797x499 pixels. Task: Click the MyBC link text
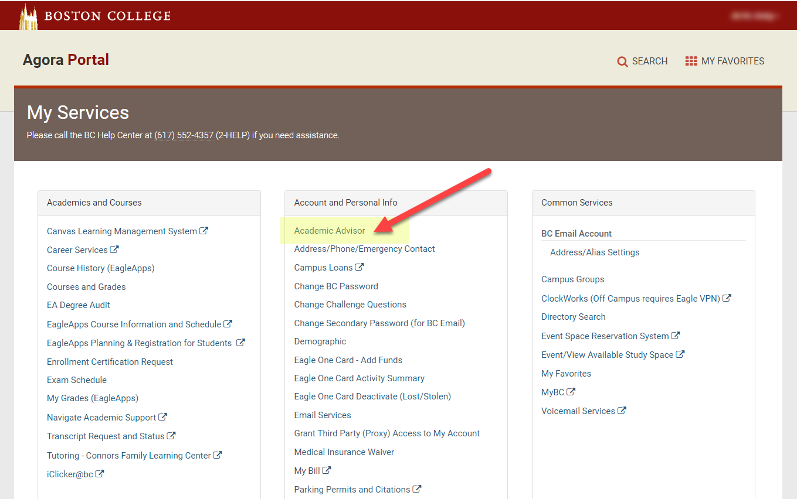[552, 392]
